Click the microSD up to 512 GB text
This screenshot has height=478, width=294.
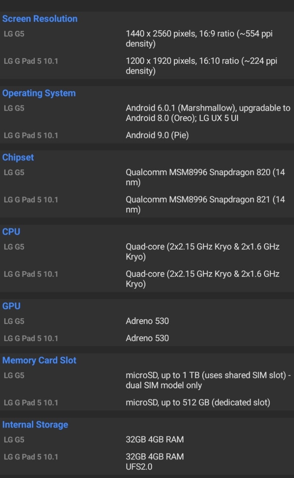click(198, 403)
